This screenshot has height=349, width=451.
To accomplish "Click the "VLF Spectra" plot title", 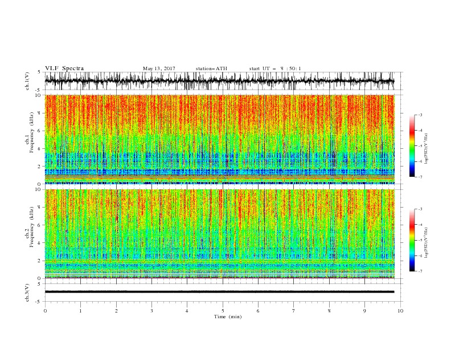I will pyautogui.click(x=64, y=68).
